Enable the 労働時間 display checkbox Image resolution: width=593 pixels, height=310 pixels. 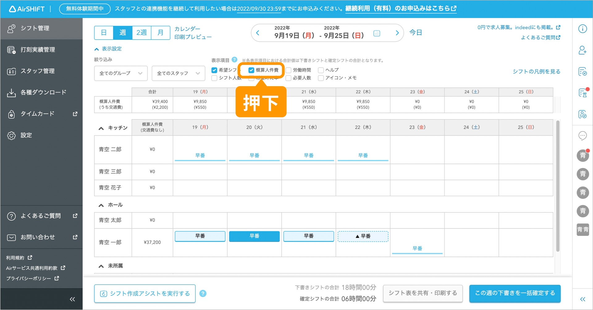click(x=289, y=70)
